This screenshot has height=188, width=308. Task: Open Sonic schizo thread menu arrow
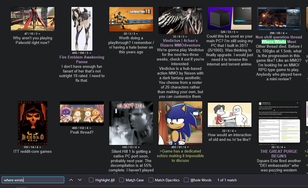188,147
